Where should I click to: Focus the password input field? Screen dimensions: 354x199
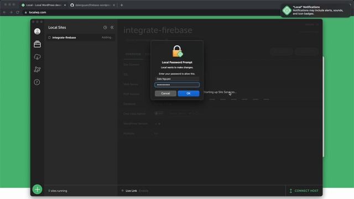[177, 85]
